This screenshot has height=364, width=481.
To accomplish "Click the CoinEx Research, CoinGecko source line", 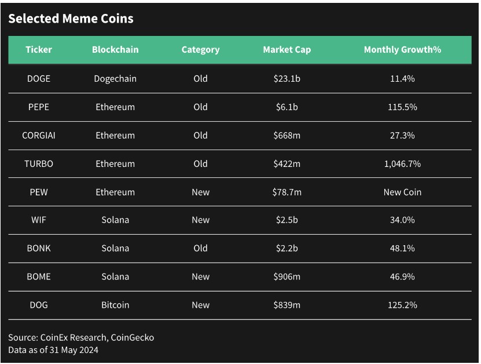I will click(x=81, y=337).
